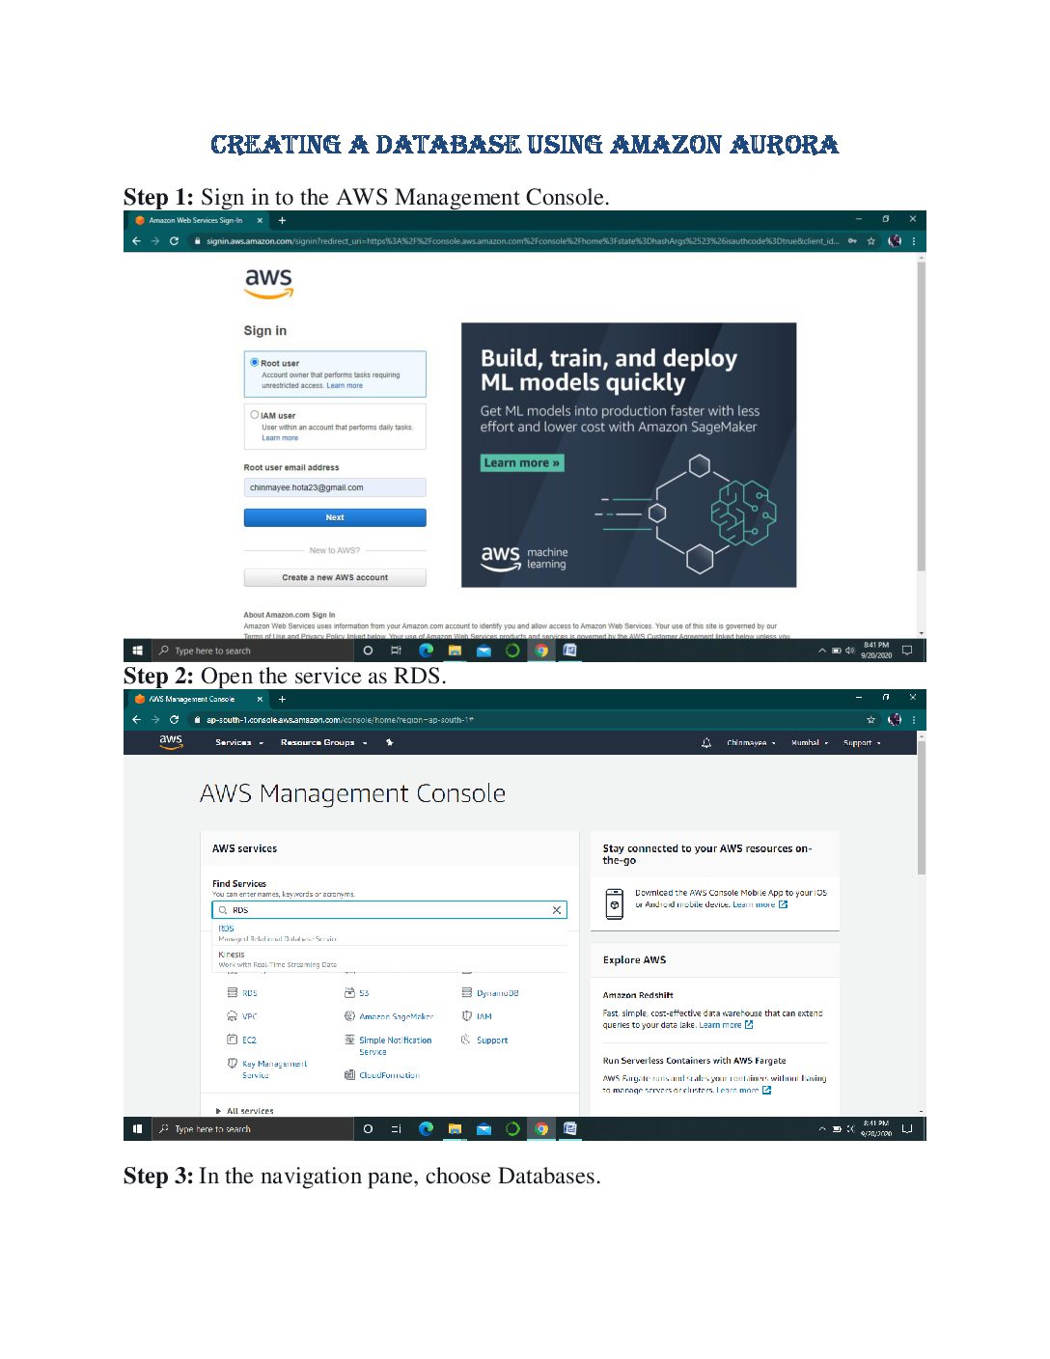Open the EC2 service icon

coord(232,1040)
